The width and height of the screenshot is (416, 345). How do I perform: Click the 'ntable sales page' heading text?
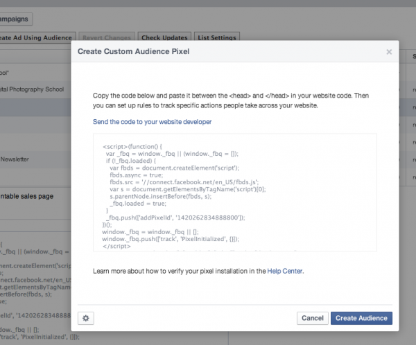[27, 196]
